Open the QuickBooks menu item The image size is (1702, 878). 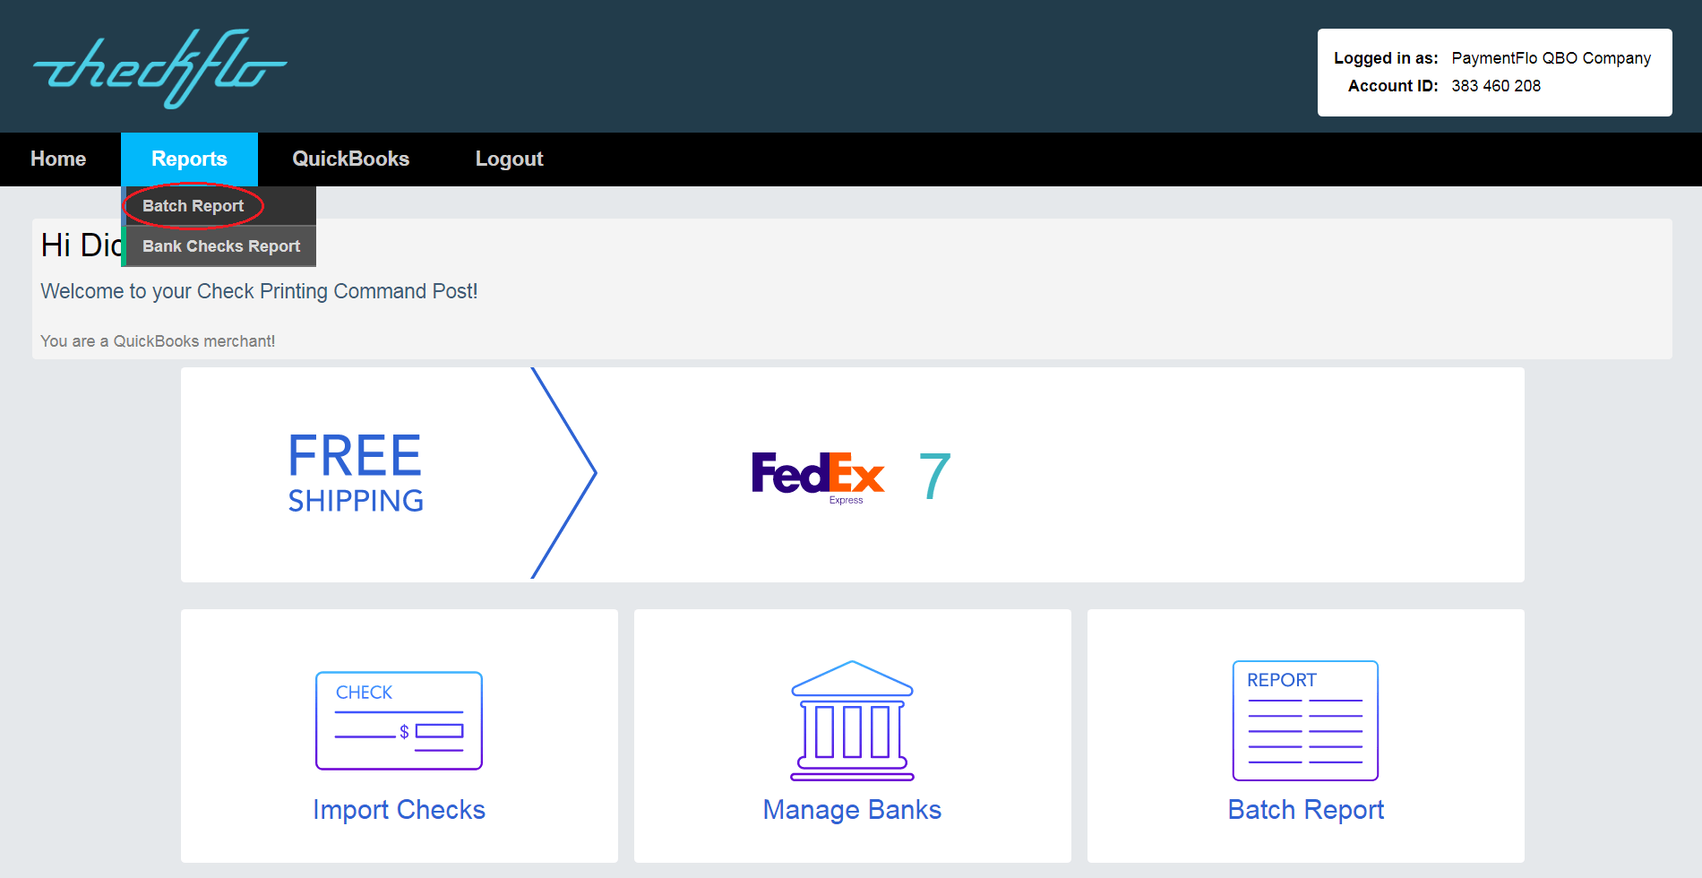click(350, 159)
